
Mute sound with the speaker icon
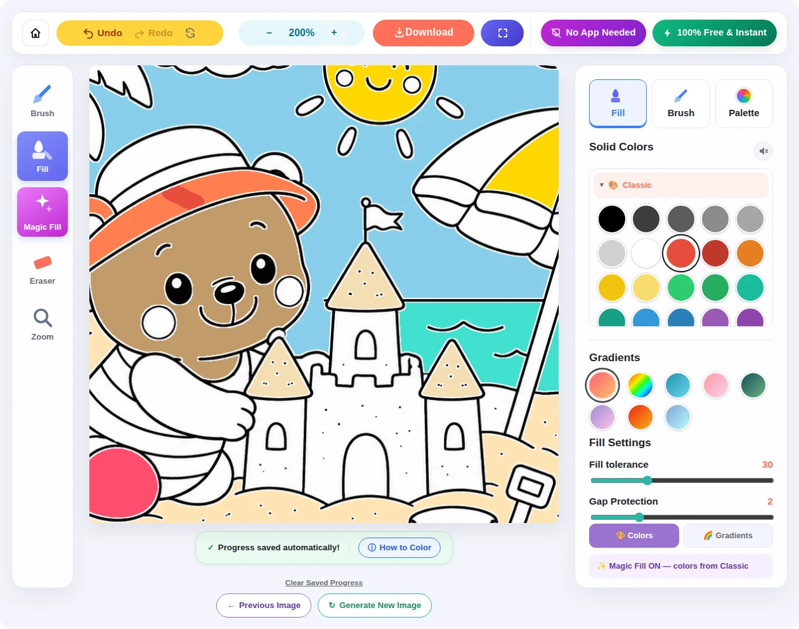pyautogui.click(x=763, y=151)
